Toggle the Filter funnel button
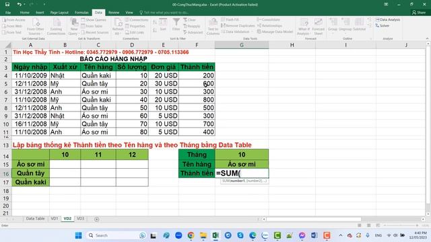The image size is (431, 242). click(x=176, y=25)
